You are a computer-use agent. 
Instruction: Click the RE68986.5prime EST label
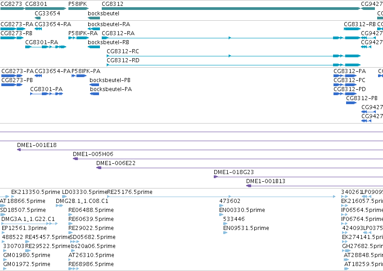(91, 265)
